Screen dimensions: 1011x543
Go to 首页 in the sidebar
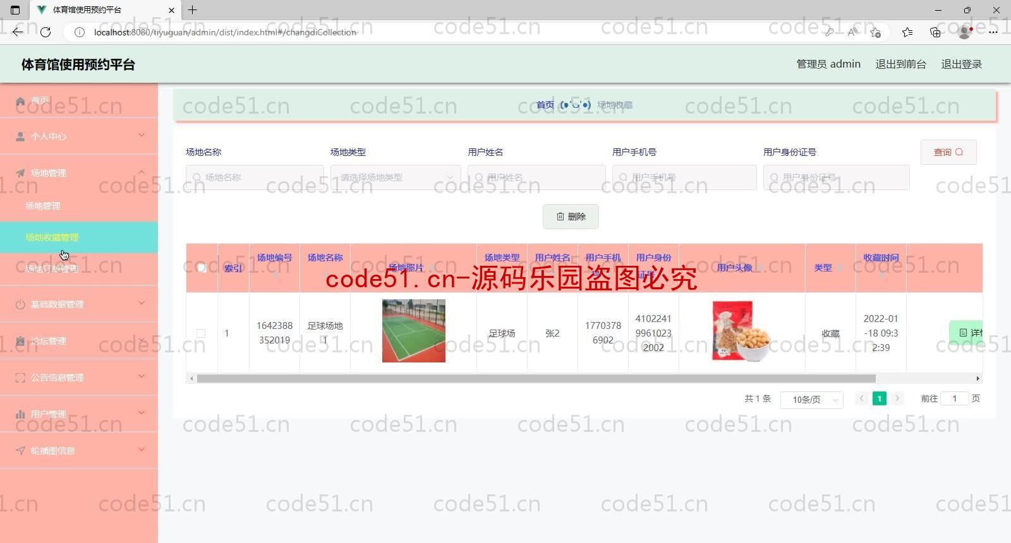tap(40, 100)
